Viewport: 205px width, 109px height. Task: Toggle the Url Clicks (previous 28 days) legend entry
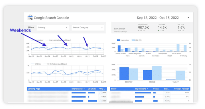55,64
